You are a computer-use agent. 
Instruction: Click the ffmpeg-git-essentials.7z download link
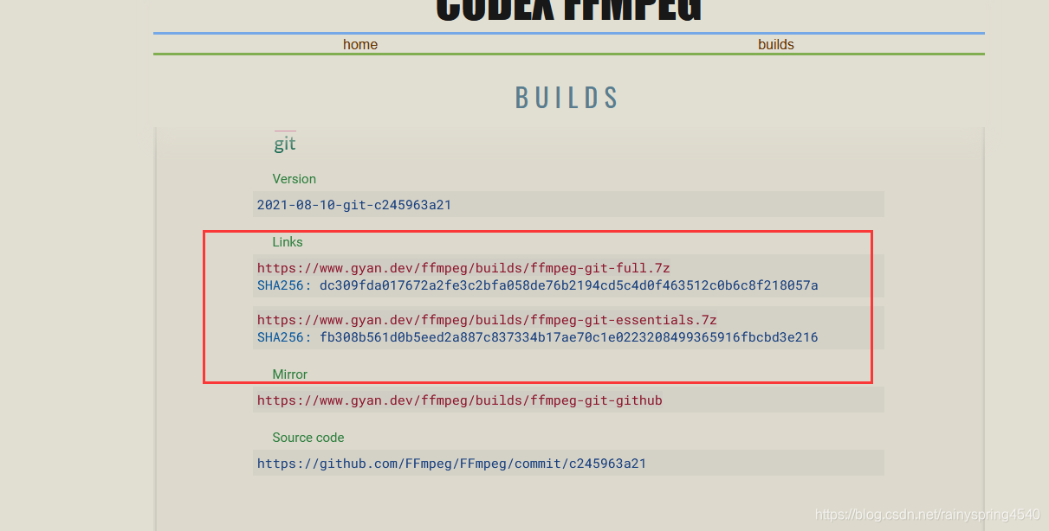(487, 320)
